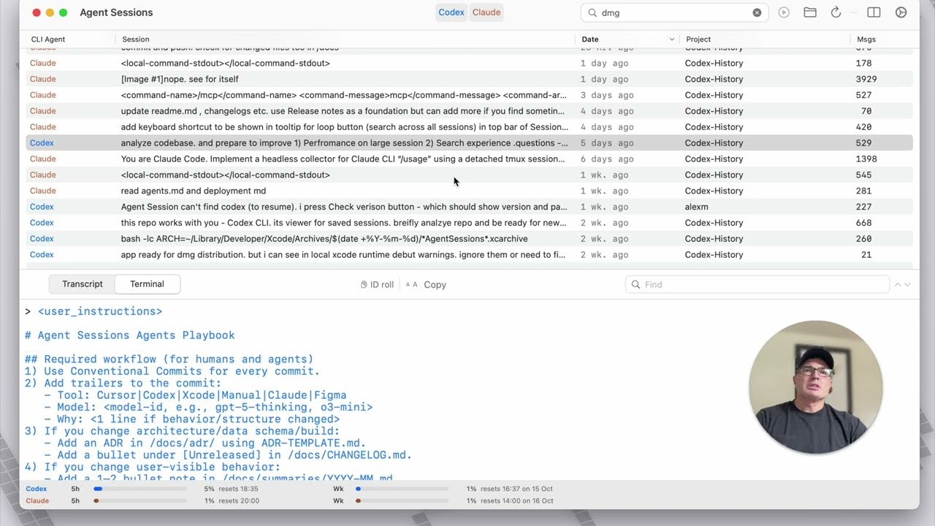935x526 pixels.
Task: Select the '<command-name>/mcp</command-name>' session row
Action: pyautogui.click(x=469, y=95)
